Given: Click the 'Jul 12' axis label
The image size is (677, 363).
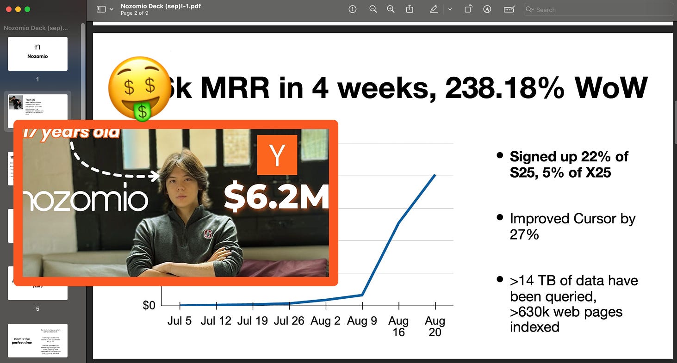Looking at the screenshot, I should point(216,320).
